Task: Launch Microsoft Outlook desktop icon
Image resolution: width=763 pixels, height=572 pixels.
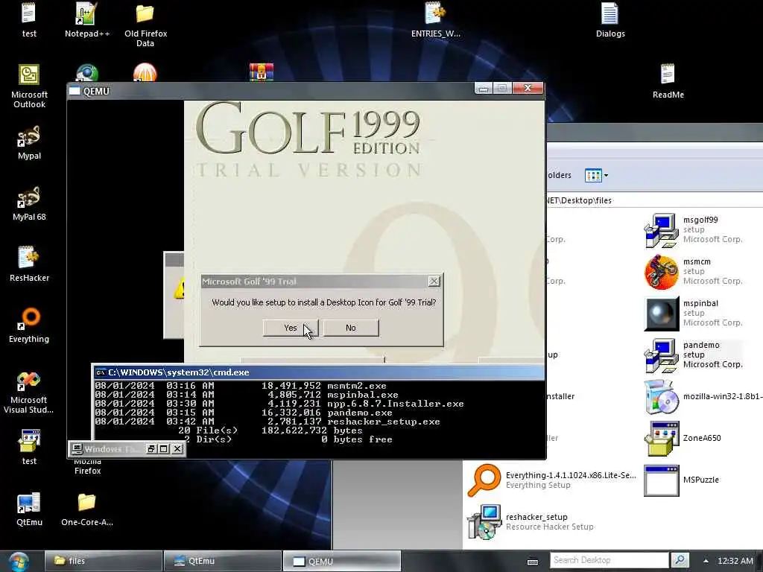Action: coord(29,86)
